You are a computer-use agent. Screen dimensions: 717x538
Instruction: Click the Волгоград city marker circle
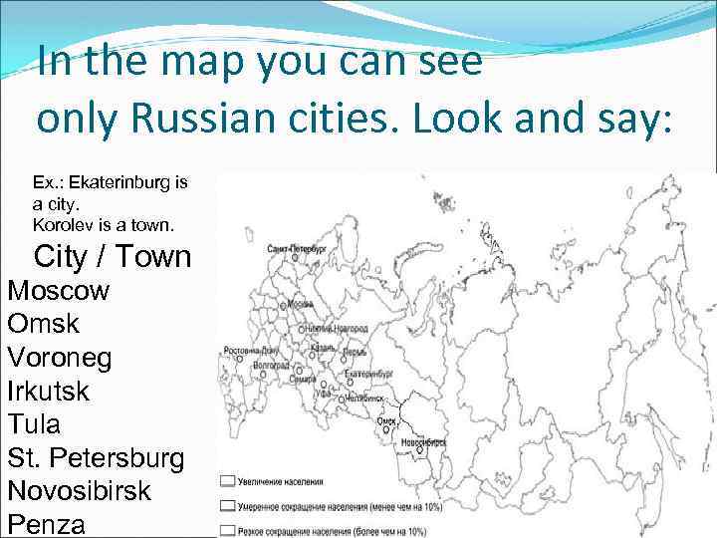pyautogui.click(x=263, y=375)
